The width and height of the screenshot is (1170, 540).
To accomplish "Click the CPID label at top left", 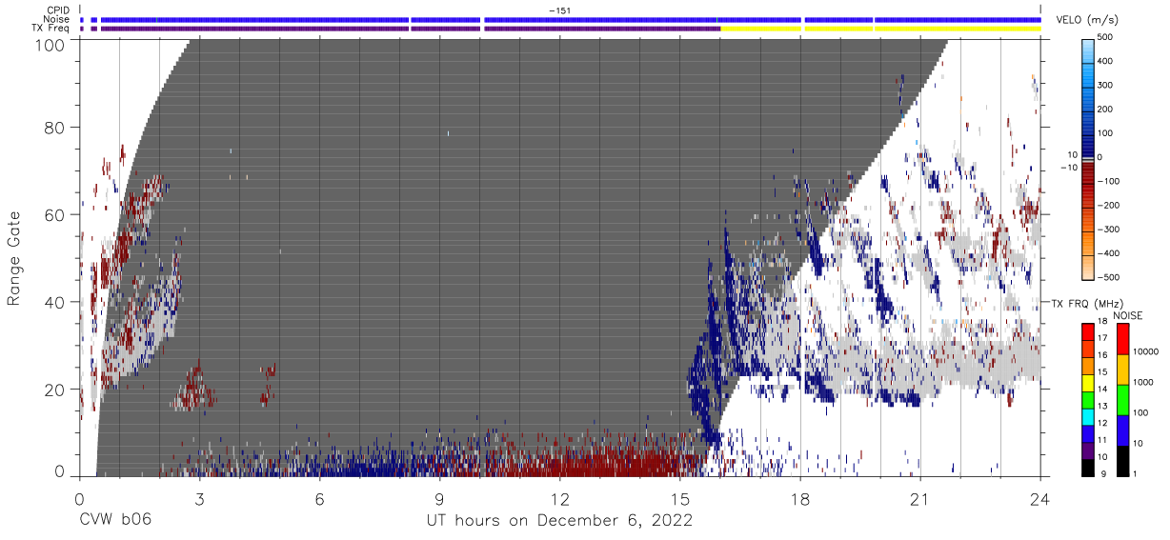I will click(57, 10).
